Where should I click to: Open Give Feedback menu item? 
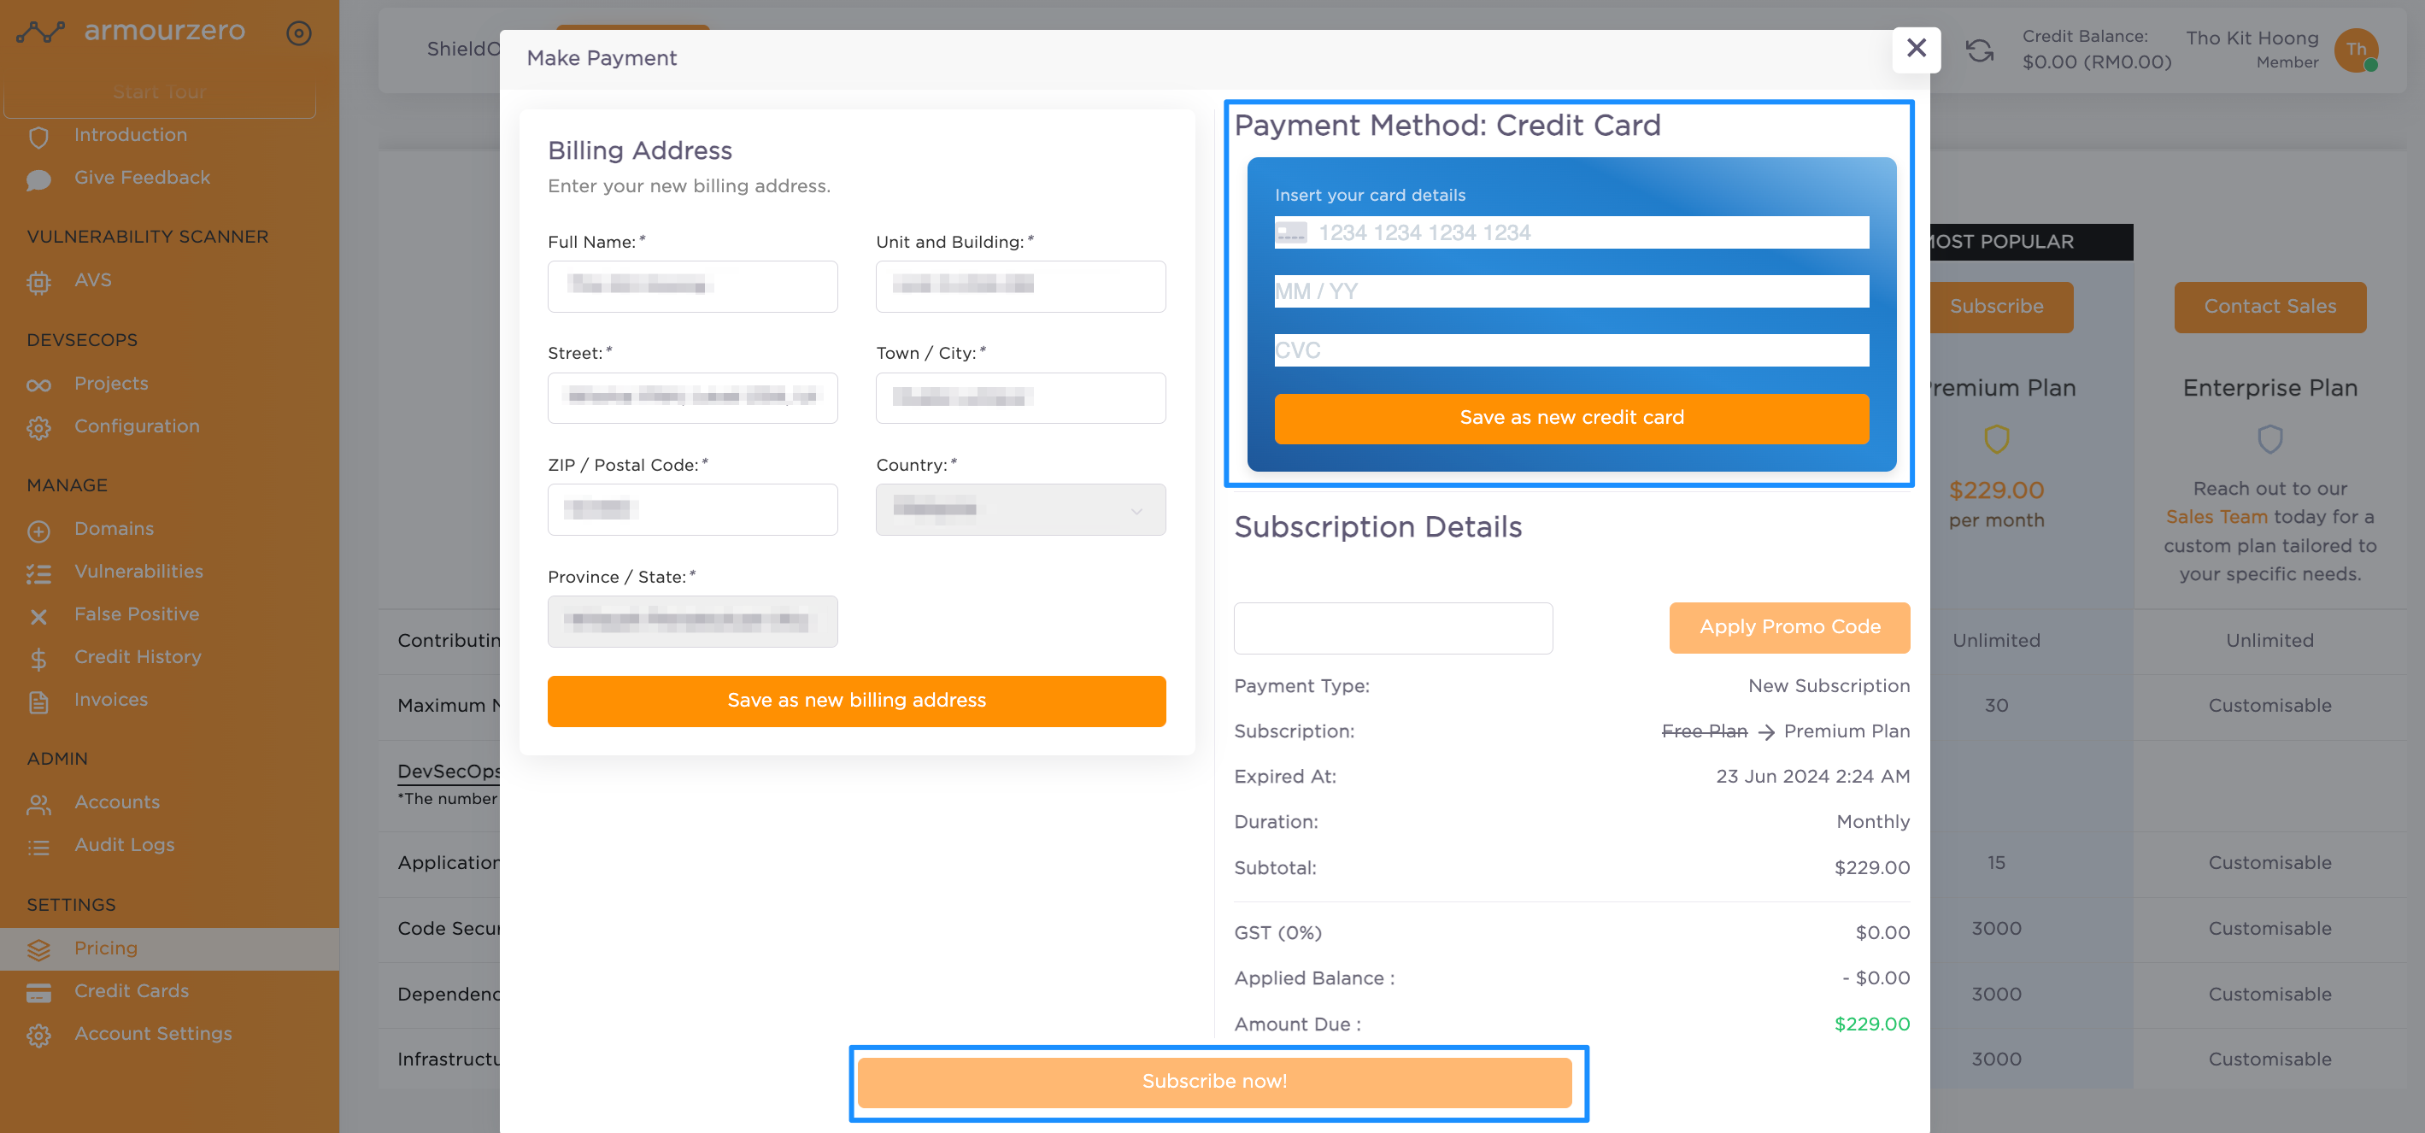(x=142, y=177)
